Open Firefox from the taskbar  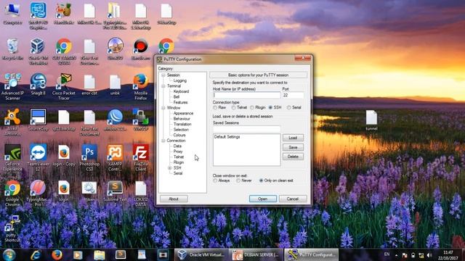[x=57, y=254]
